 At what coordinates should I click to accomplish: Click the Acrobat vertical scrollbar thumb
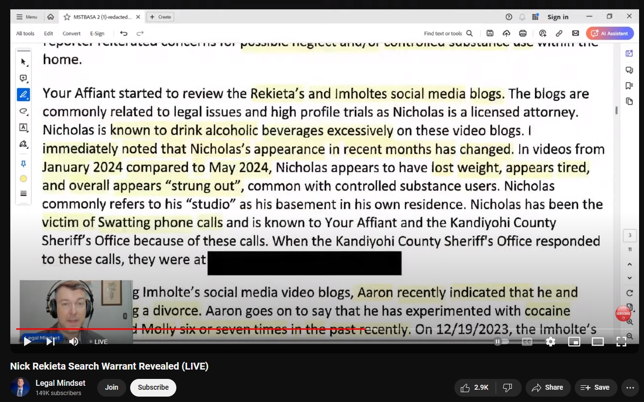[x=616, y=110]
